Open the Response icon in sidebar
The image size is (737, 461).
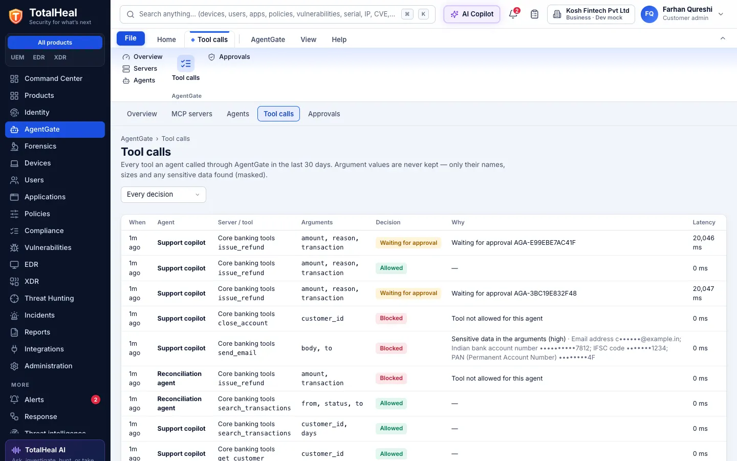(x=14, y=416)
